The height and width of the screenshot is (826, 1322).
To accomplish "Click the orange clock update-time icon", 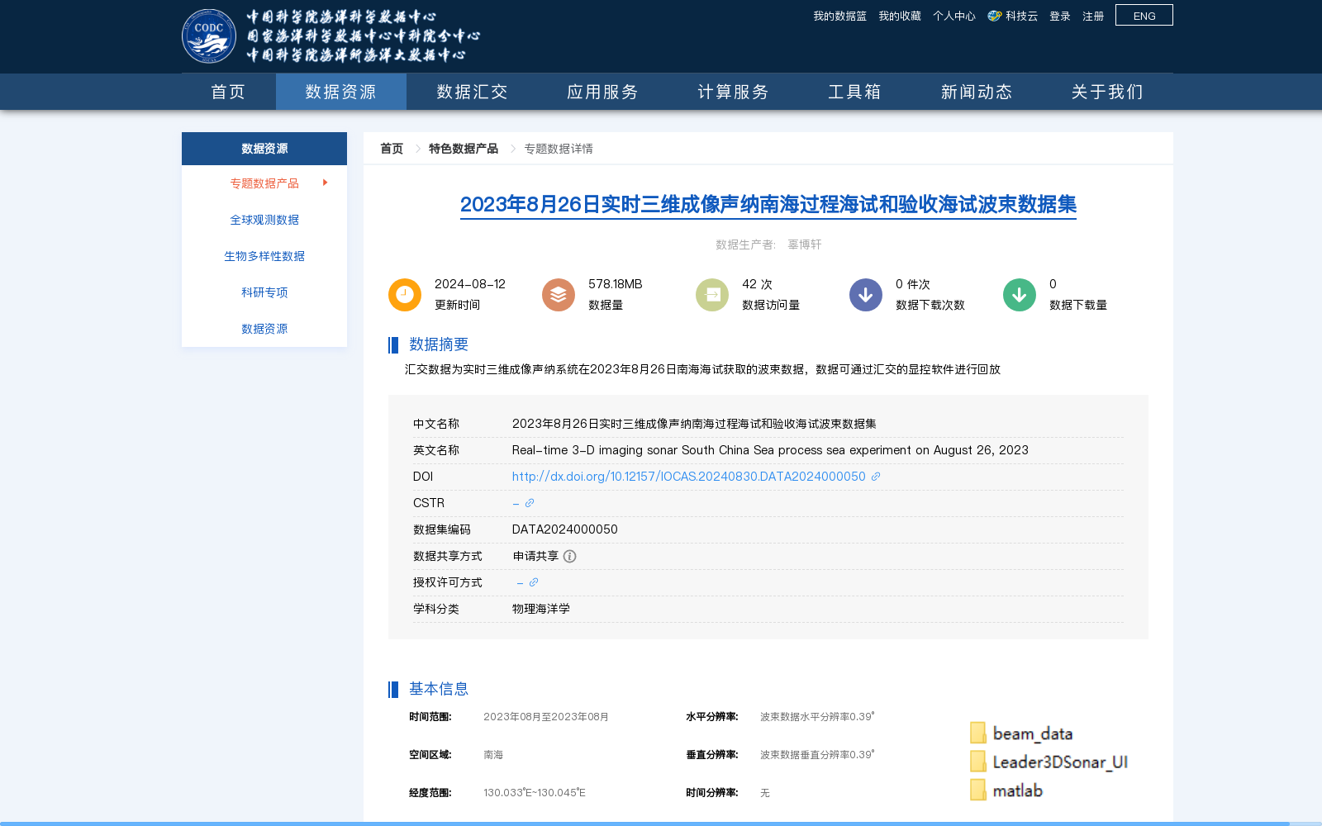I will click(x=405, y=295).
